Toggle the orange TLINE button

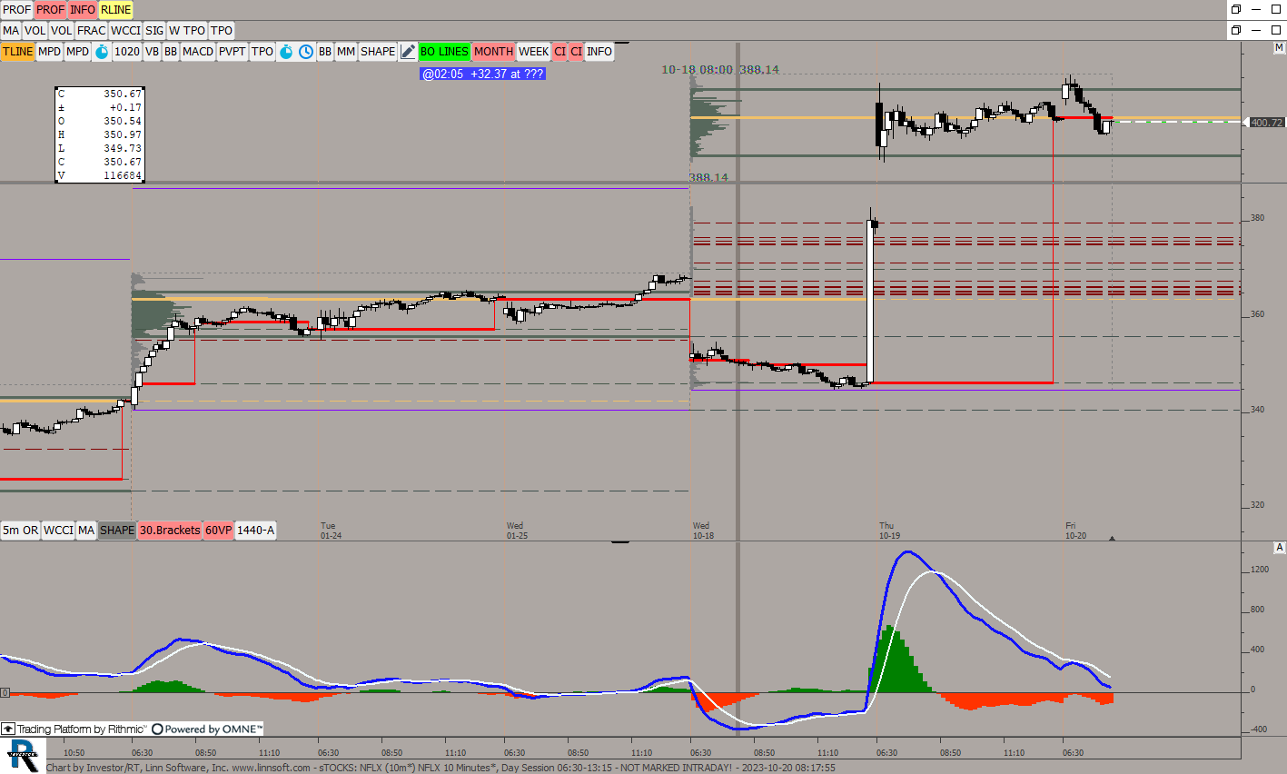pyautogui.click(x=17, y=52)
